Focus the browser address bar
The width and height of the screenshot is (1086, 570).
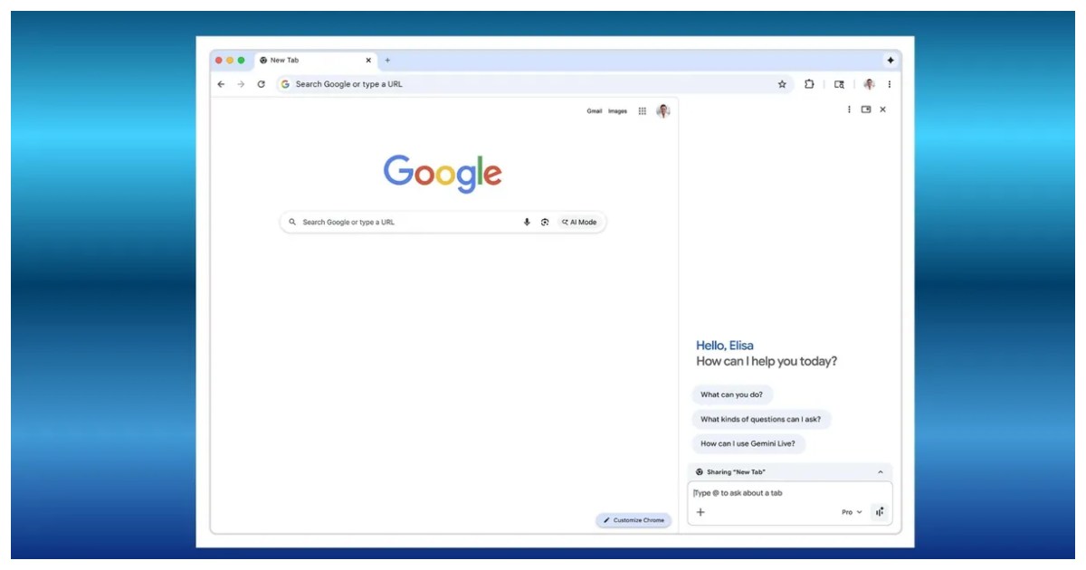534,84
